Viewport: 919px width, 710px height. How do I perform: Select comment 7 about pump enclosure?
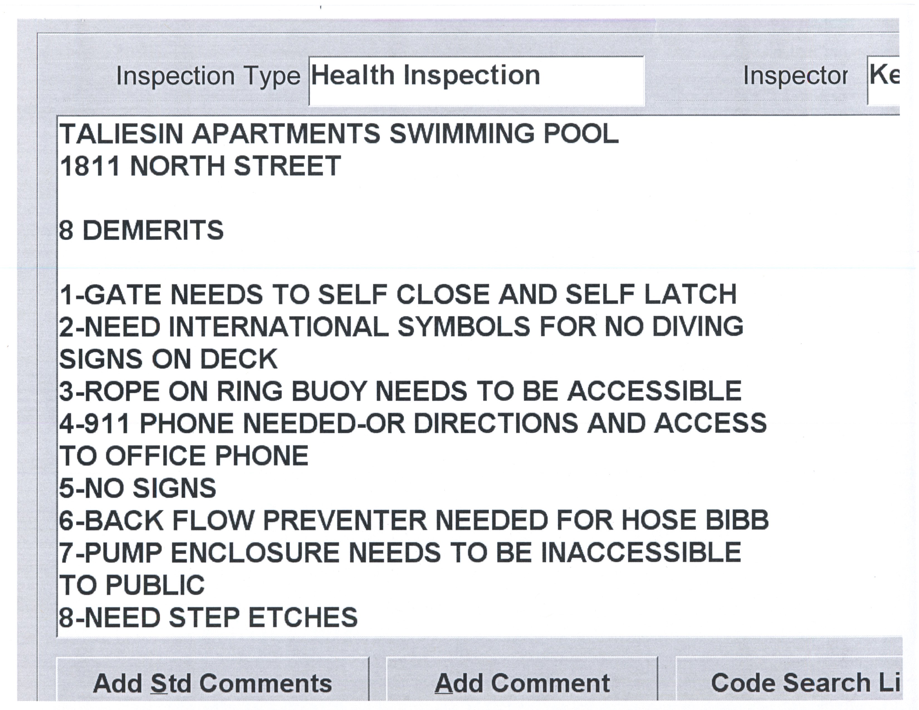pyautogui.click(x=400, y=553)
